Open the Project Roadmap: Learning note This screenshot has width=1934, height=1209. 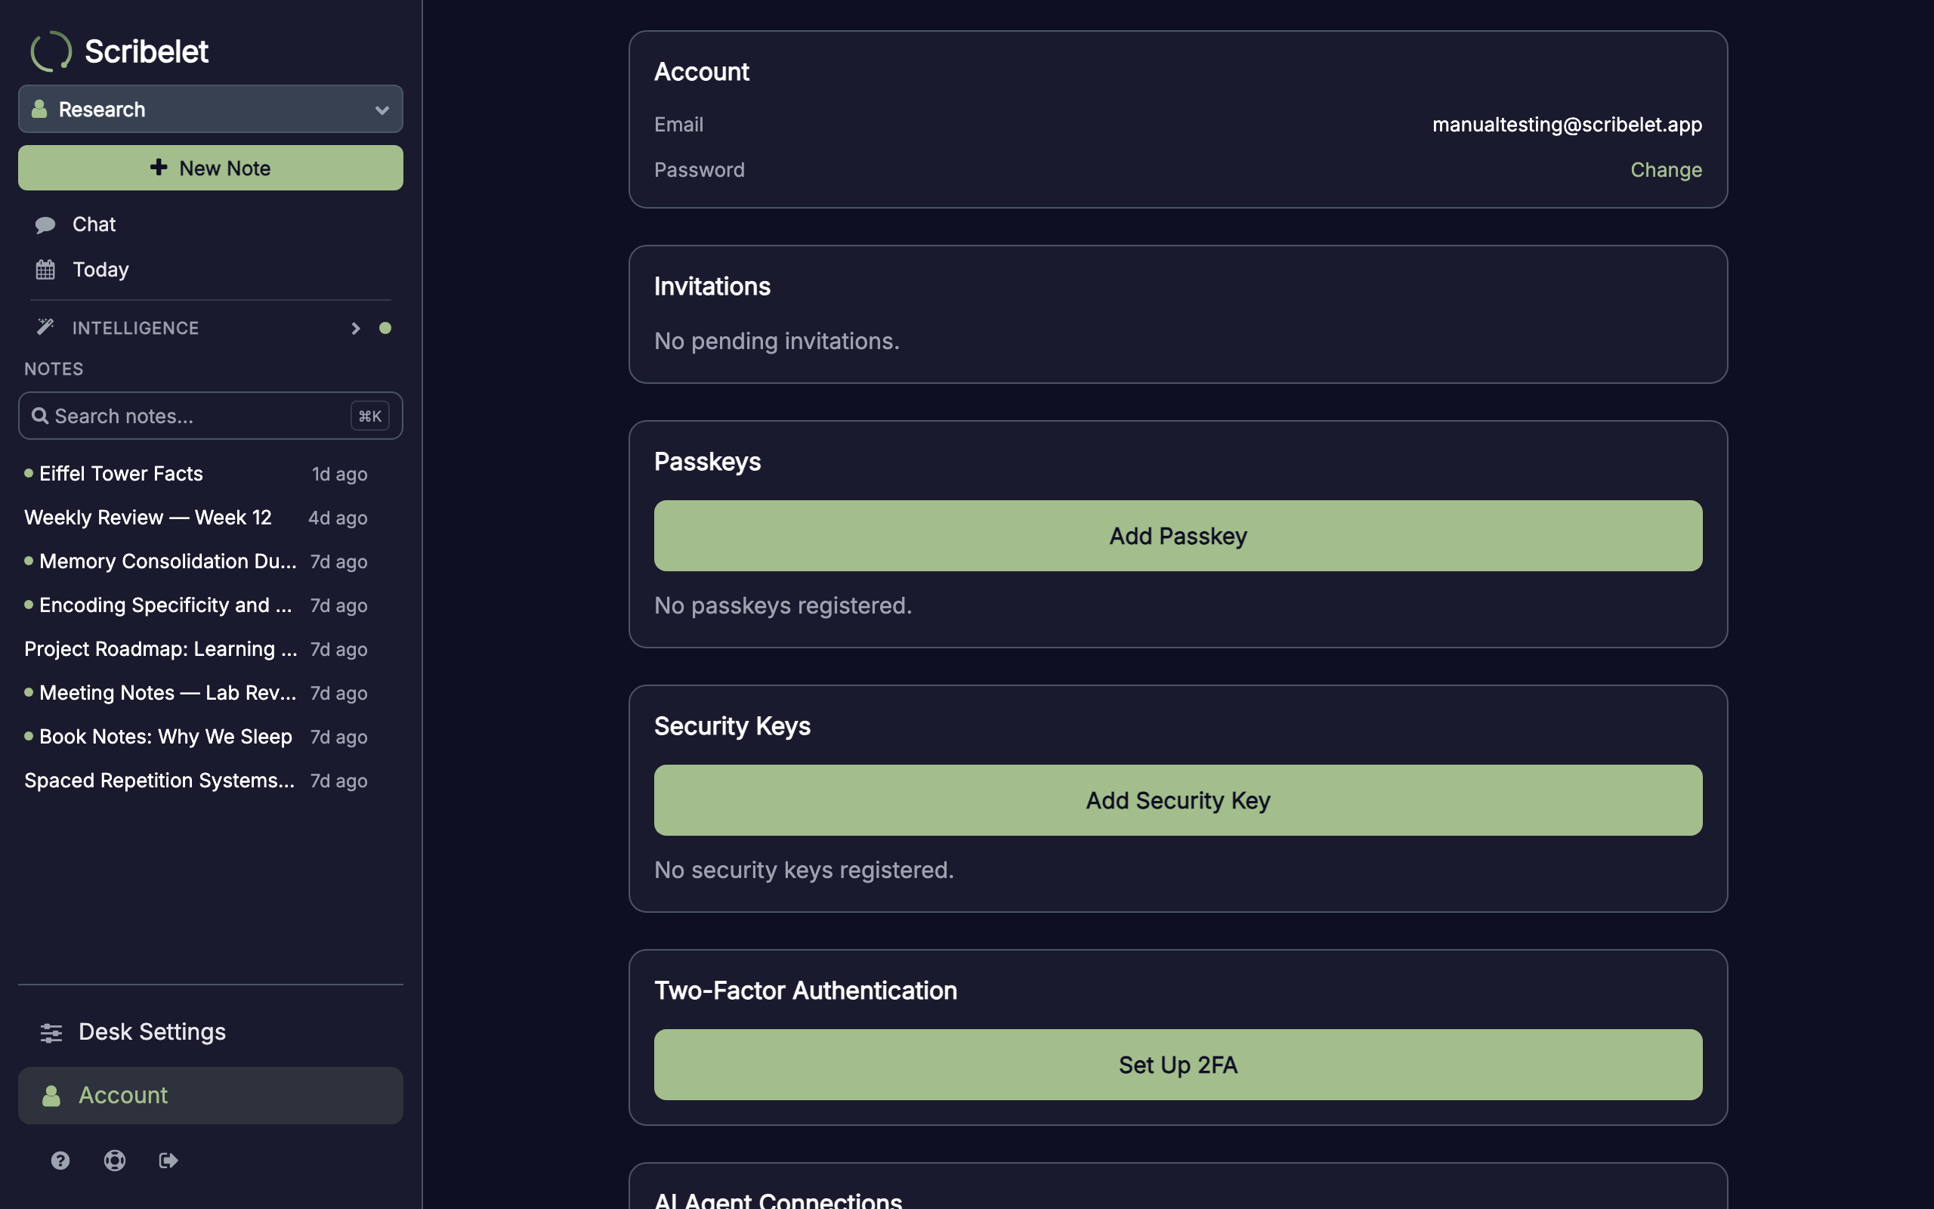pos(196,649)
